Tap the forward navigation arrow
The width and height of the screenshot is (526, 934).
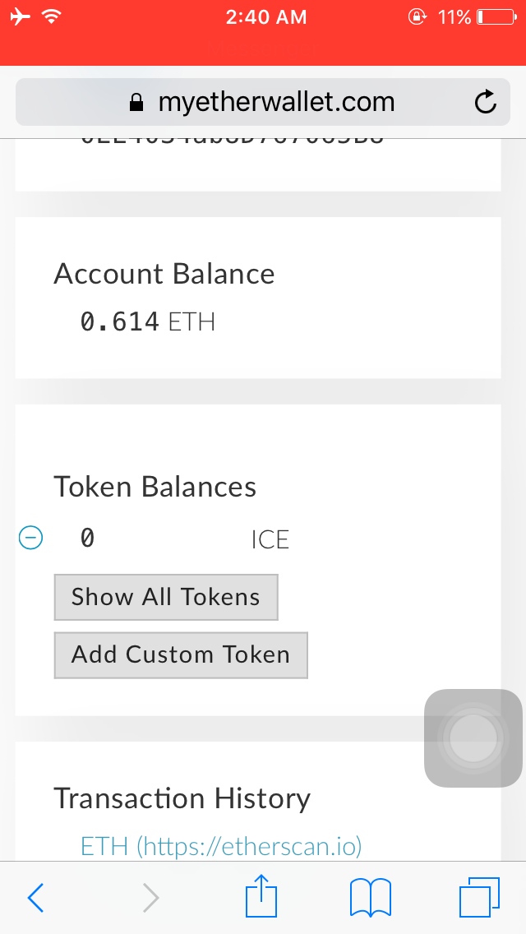click(x=150, y=898)
